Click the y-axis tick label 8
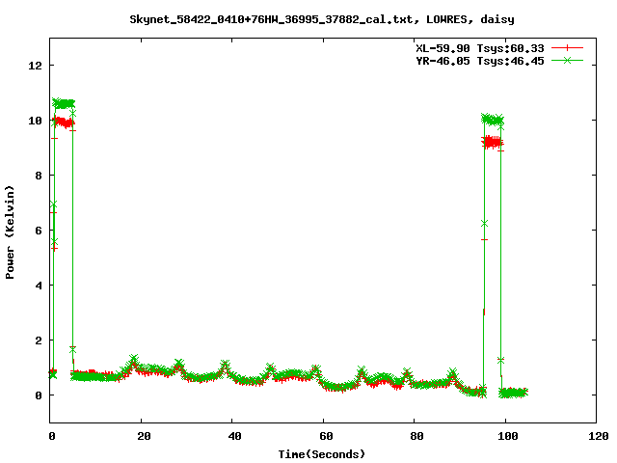Screen dimensions: 617x463 [39, 176]
